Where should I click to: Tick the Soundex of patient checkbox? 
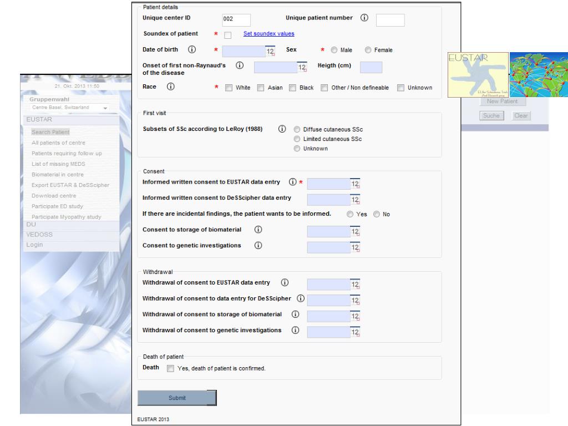pos(228,35)
